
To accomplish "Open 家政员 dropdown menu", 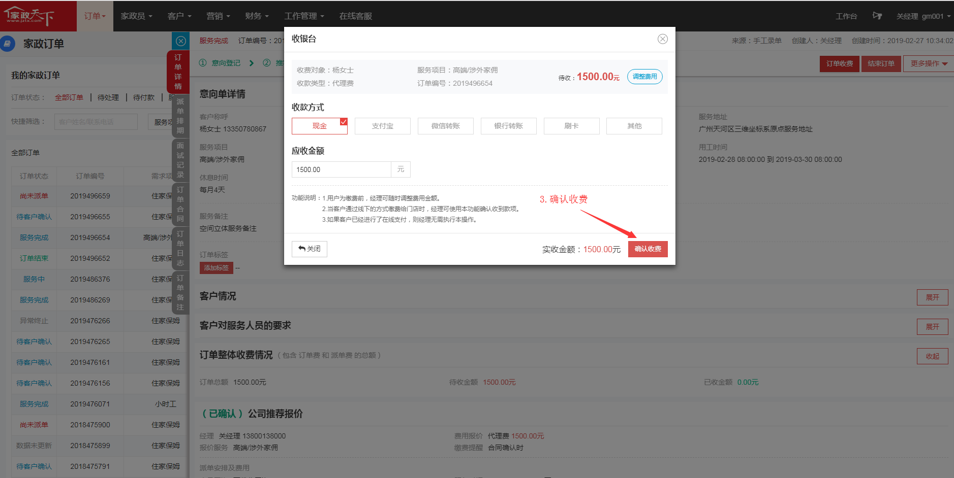I will (x=136, y=16).
